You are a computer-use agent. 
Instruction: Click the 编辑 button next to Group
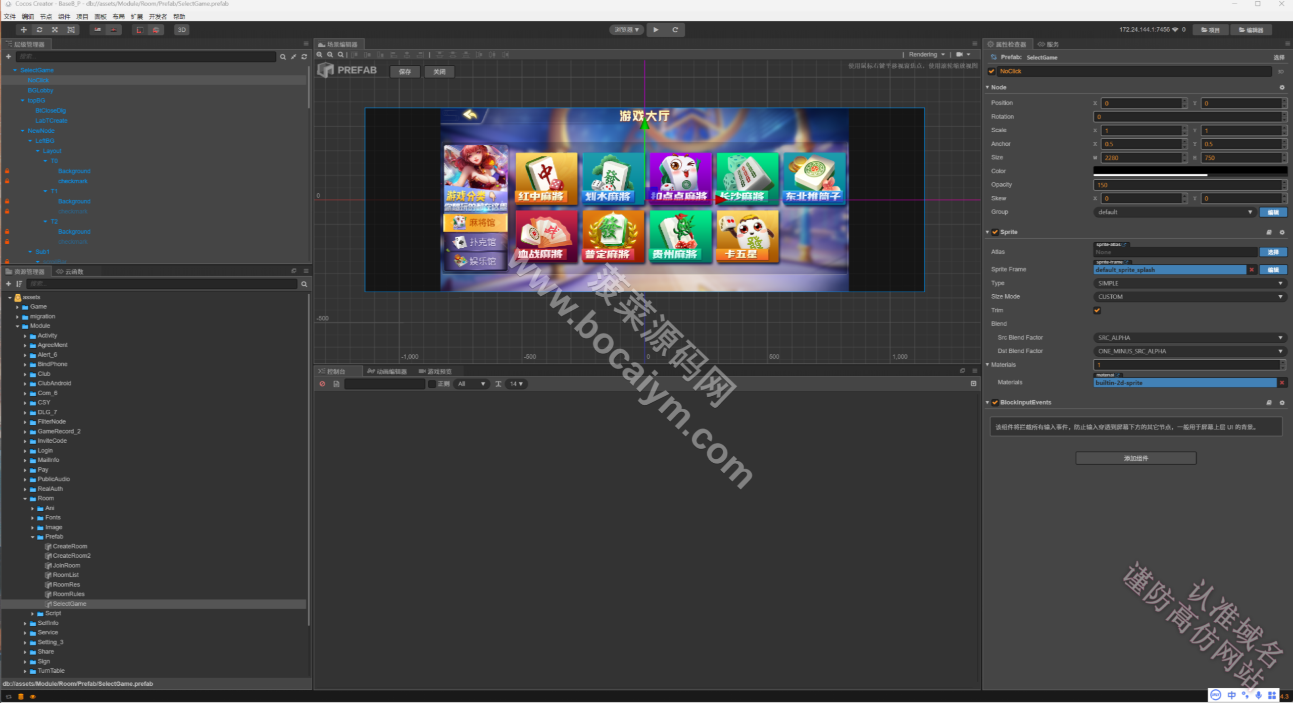coord(1273,212)
